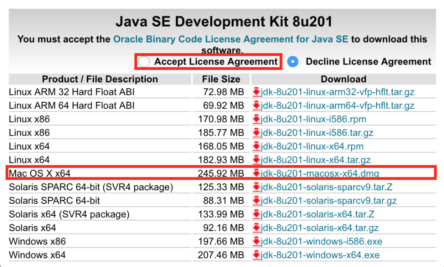Click download arrow icon for solaris-sparcv9.tar.gz

[256, 201]
